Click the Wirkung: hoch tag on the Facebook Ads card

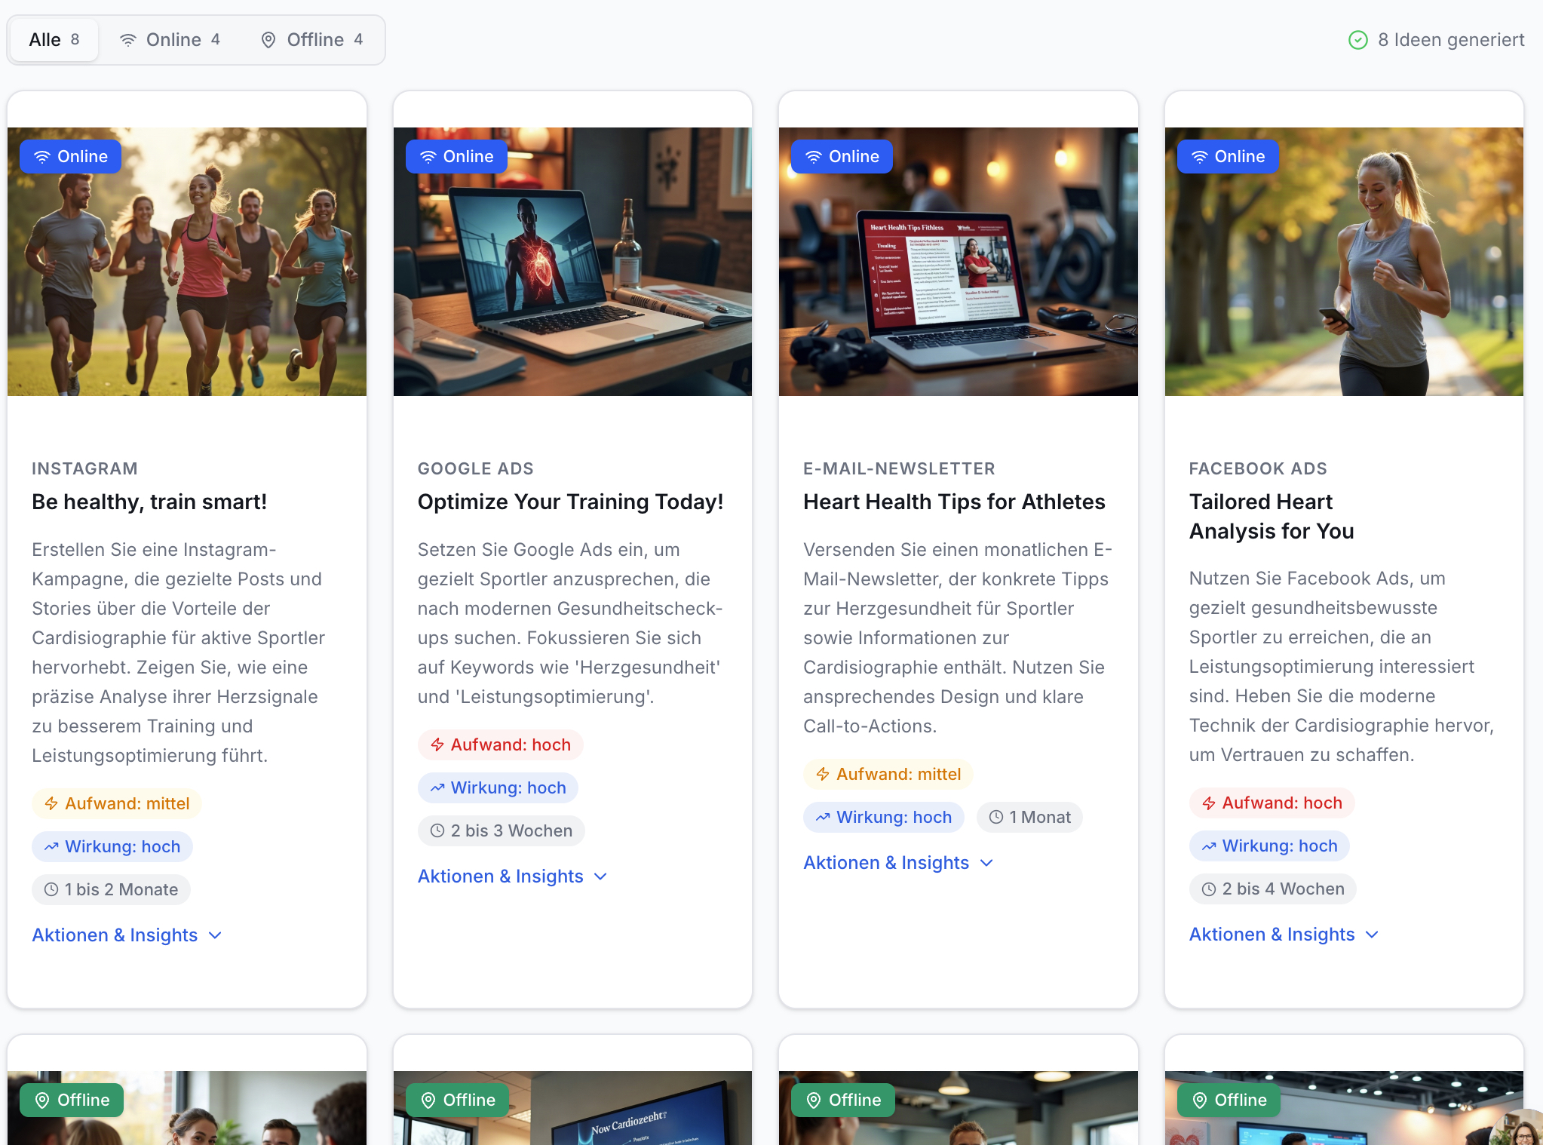pos(1269,846)
